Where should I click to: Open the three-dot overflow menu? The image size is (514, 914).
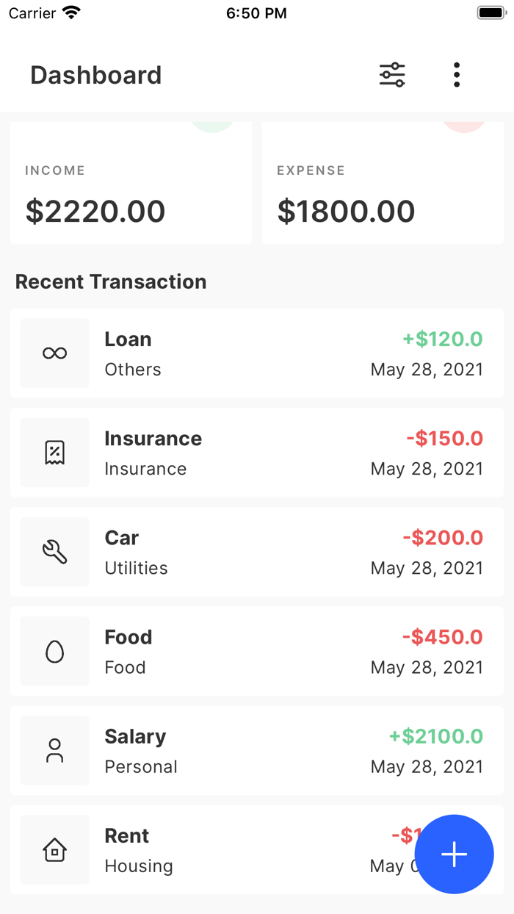coord(456,74)
